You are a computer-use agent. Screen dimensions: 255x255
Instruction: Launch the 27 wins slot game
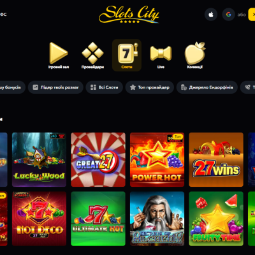pos(216,159)
